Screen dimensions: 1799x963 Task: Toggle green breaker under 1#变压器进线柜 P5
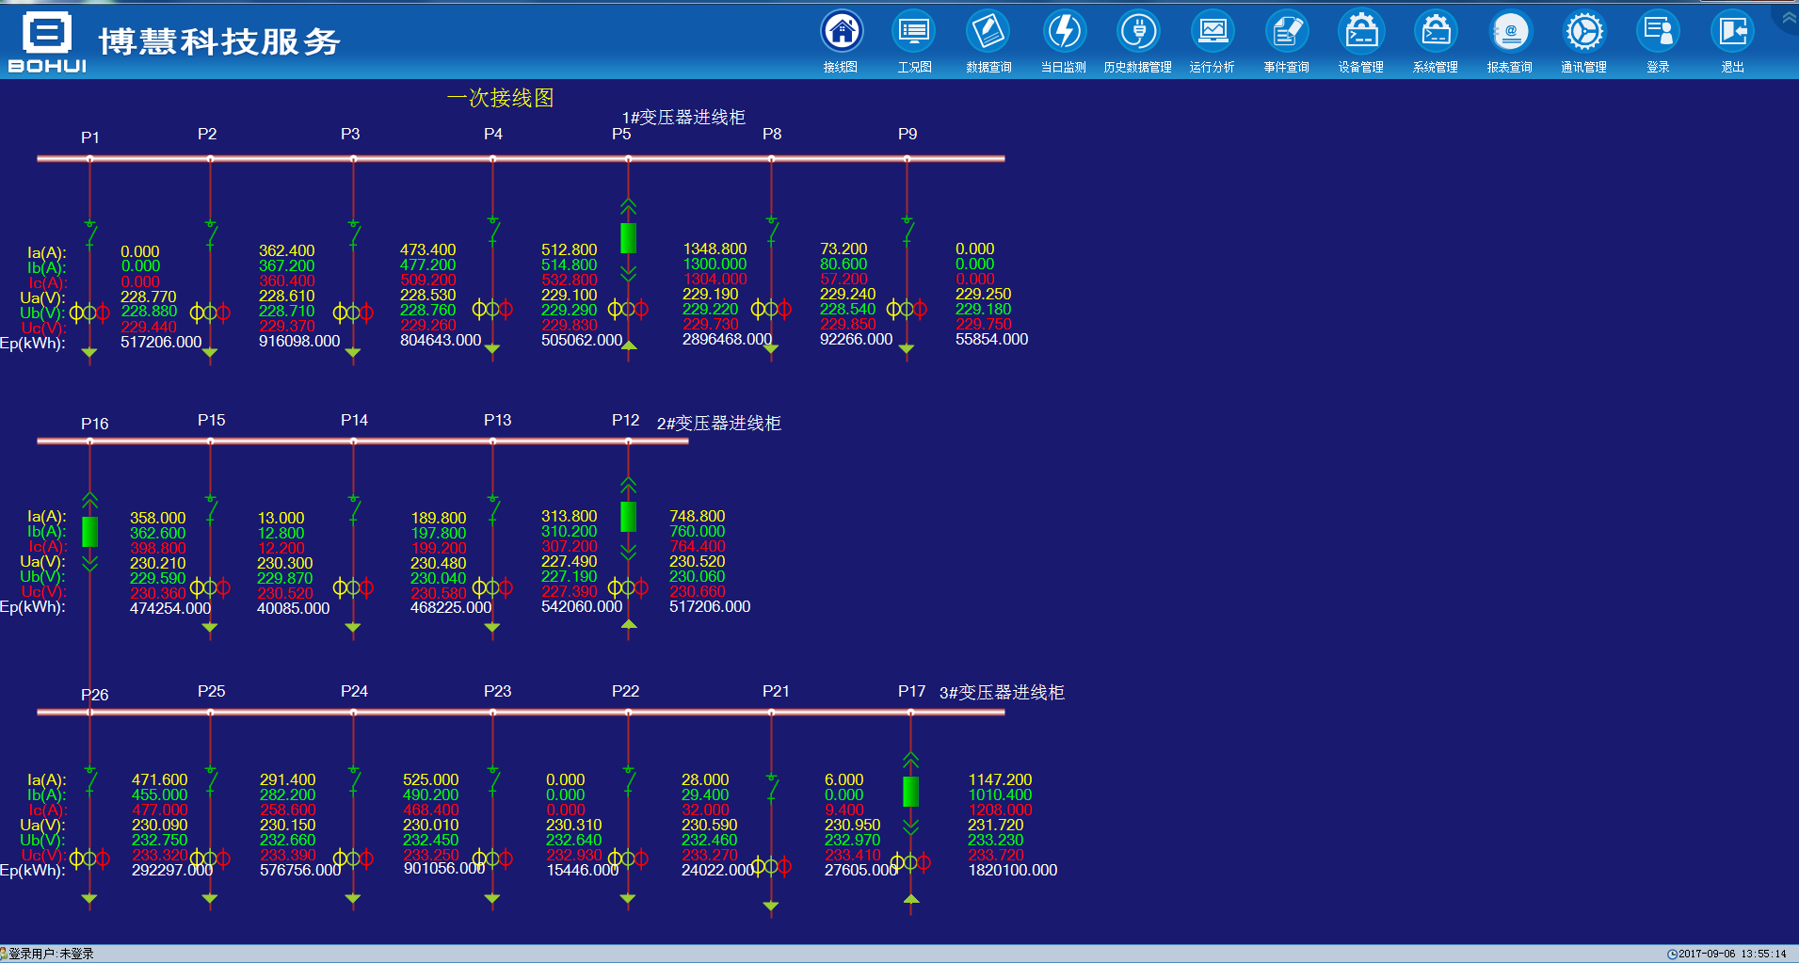[628, 238]
